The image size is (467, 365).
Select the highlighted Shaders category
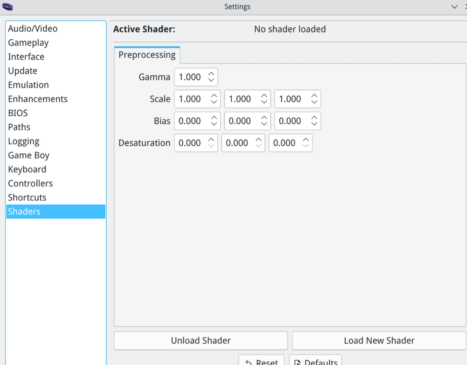56,212
